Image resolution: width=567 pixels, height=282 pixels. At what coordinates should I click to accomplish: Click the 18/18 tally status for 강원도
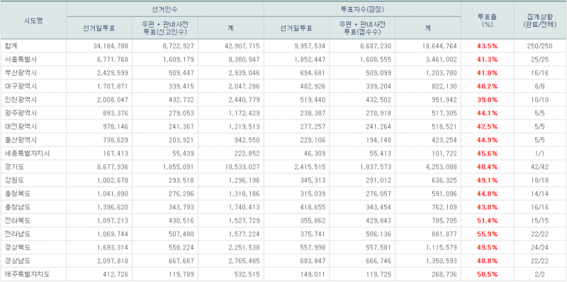pyautogui.click(x=540, y=180)
